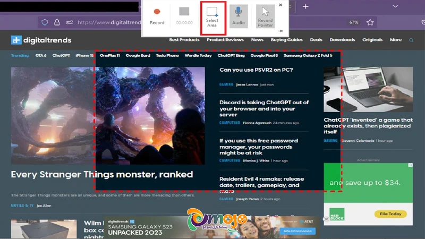
Task: Choose the Select Area tool
Action: [212, 18]
